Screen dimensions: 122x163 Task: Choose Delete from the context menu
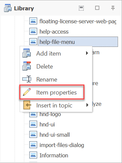pos(45,67)
